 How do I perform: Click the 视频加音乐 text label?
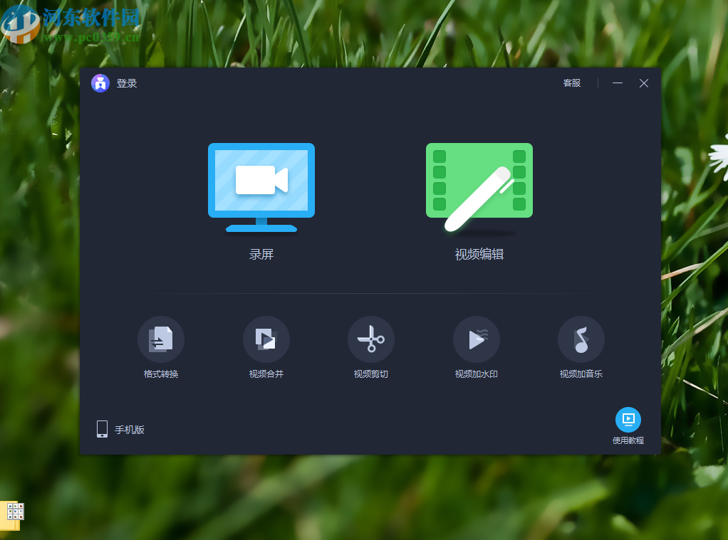[x=581, y=374]
